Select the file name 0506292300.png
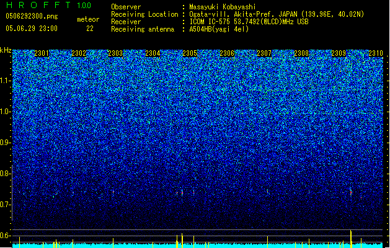 [x=32, y=17]
